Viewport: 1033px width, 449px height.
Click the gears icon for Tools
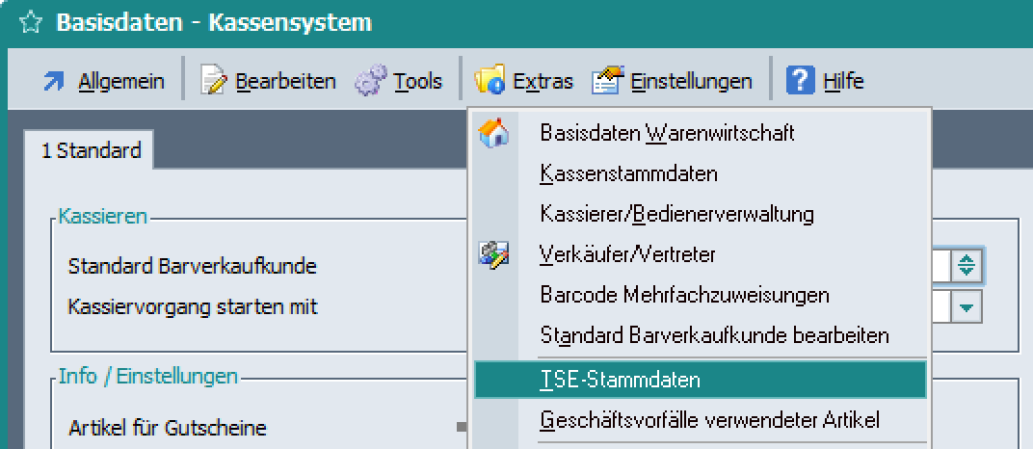click(371, 82)
